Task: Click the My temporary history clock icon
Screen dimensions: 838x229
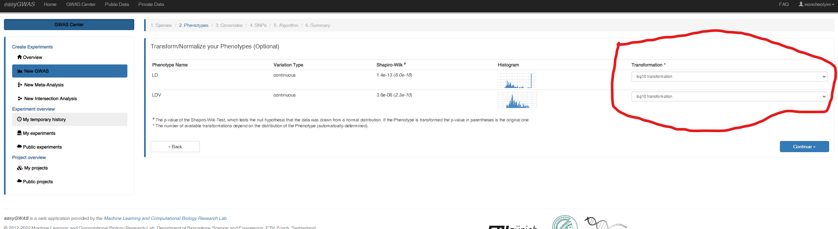Action: [19, 119]
